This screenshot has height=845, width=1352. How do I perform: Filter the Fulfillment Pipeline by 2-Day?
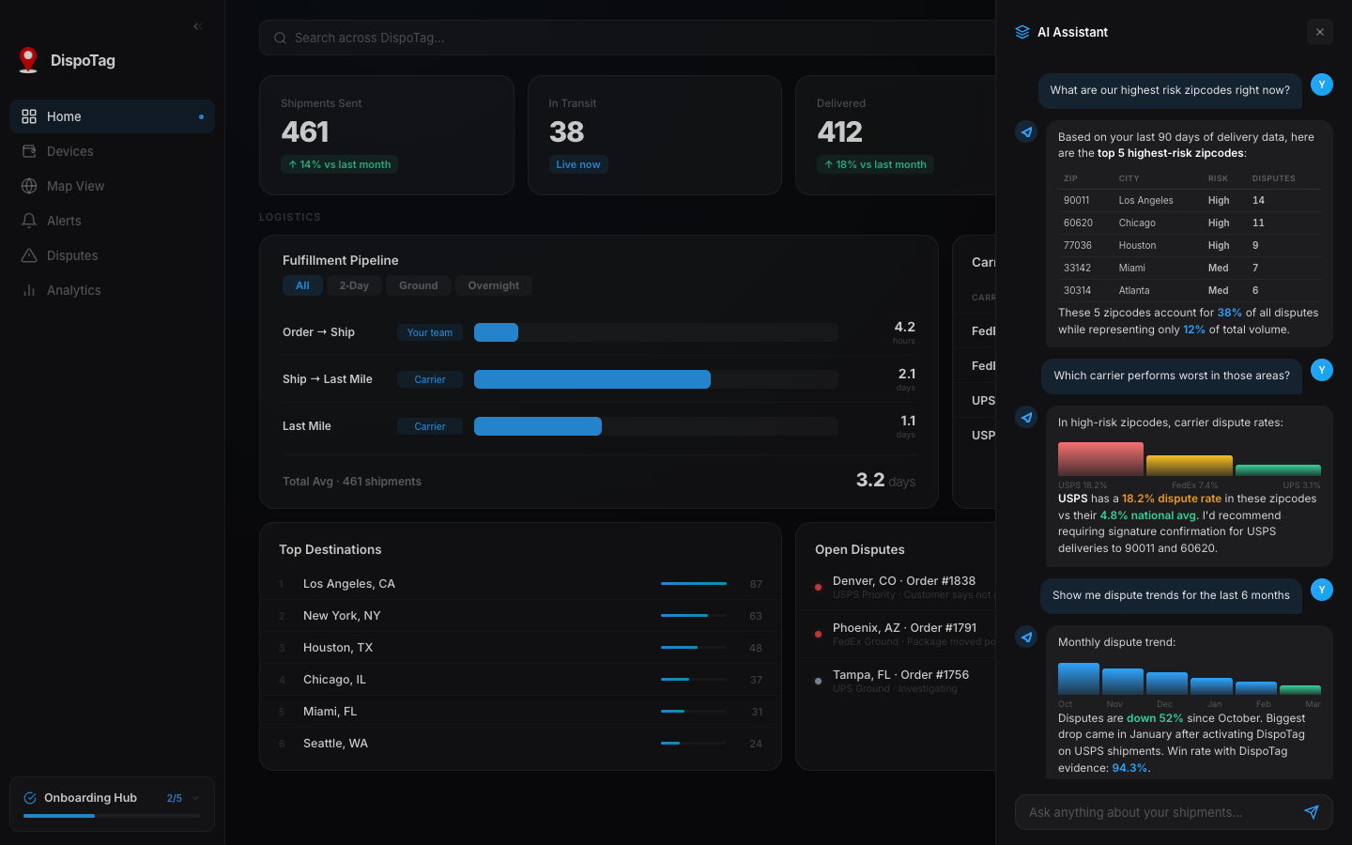[x=354, y=285]
